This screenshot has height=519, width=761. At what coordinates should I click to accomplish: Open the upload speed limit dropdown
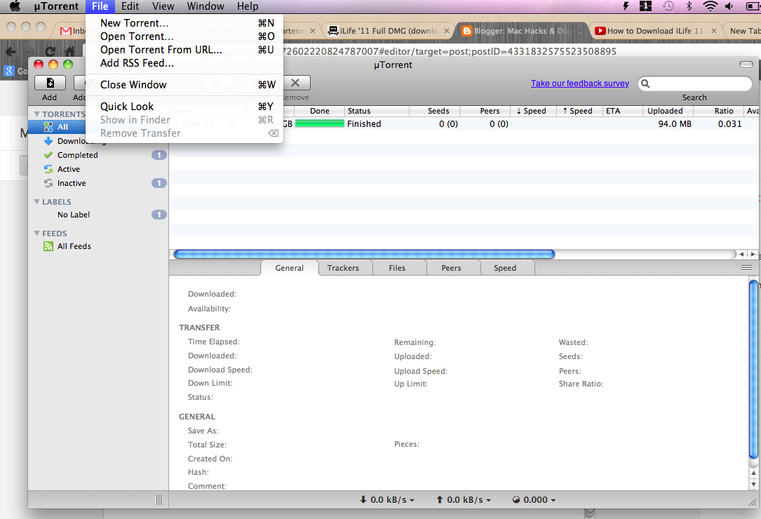tap(464, 499)
